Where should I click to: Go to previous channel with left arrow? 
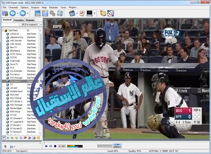pos(13,13)
